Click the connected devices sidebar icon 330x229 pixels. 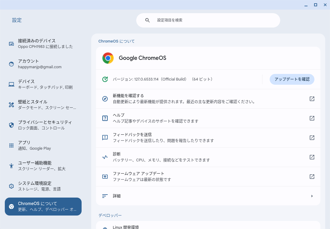11,44
